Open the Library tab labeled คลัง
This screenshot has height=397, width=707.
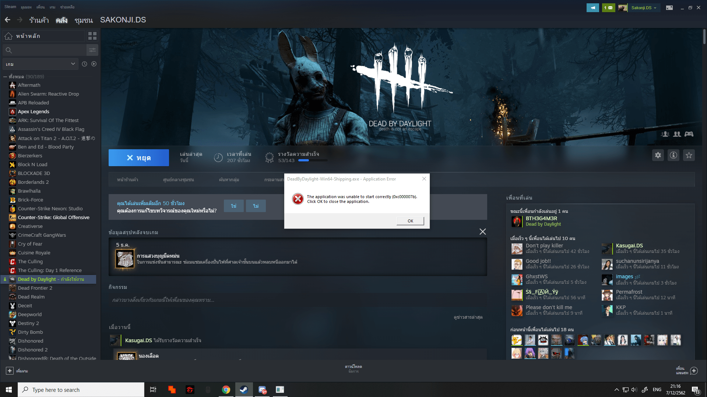[x=61, y=20]
